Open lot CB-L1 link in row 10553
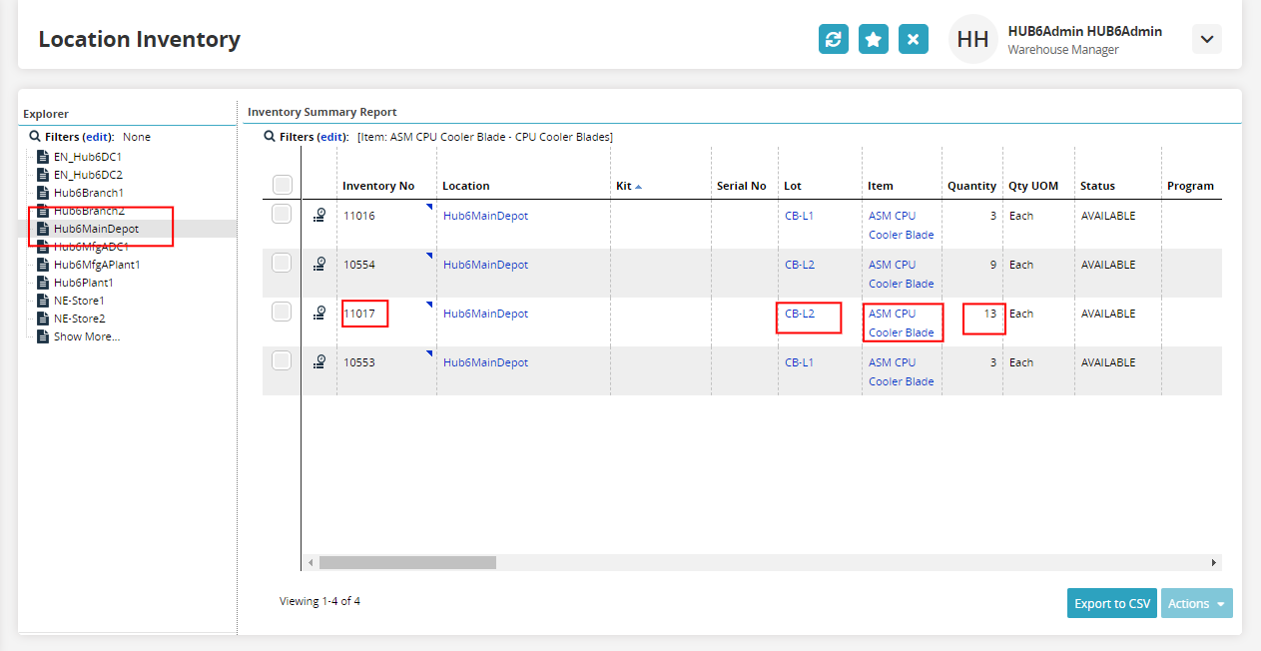 pyautogui.click(x=799, y=362)
